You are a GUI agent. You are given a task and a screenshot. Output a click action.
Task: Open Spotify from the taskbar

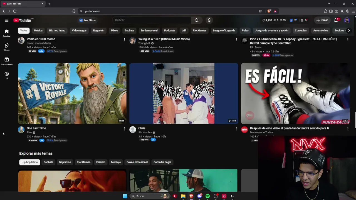click(207, 196)
